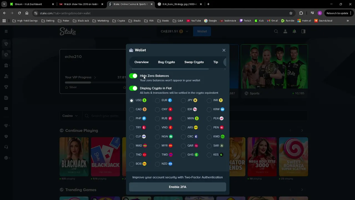The width and height of the screenshot is (355, 200).
Task: Click the Enable 2FA button
Action: 177,187
